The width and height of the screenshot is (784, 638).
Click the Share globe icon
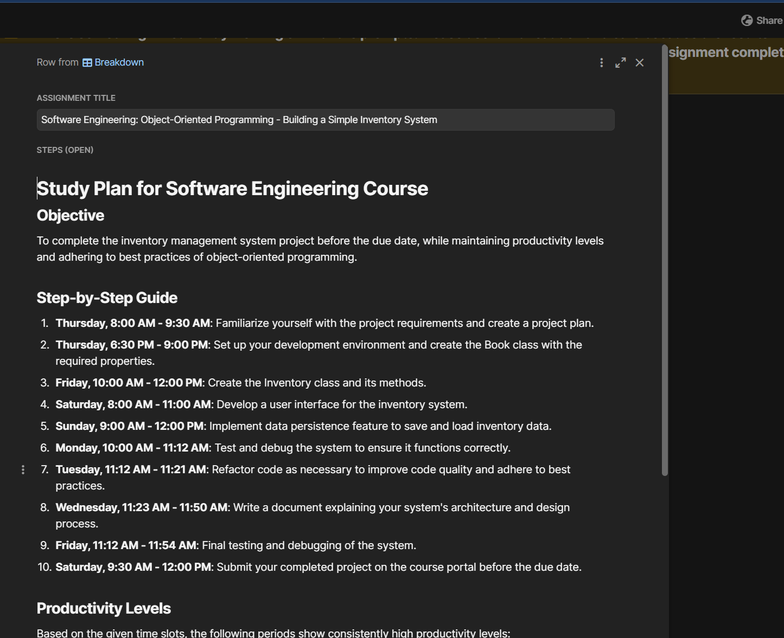click(x=747, y=21)
